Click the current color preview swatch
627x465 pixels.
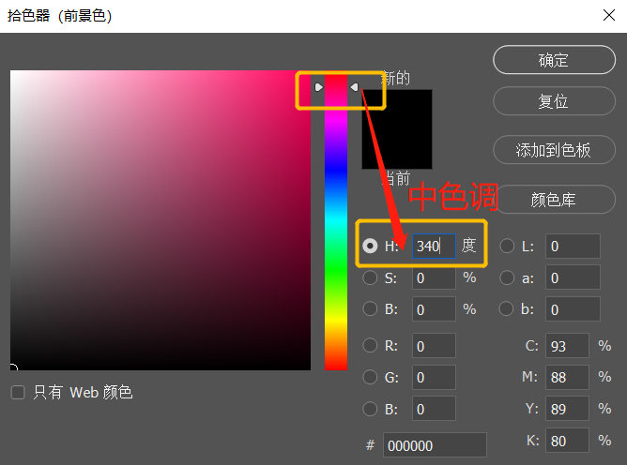point(397,149)
